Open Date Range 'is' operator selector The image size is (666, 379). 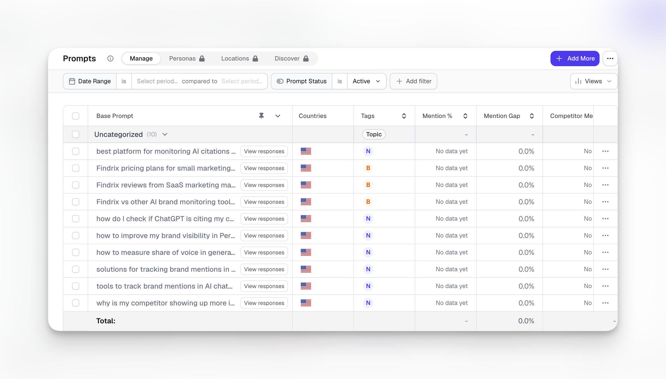124,81
